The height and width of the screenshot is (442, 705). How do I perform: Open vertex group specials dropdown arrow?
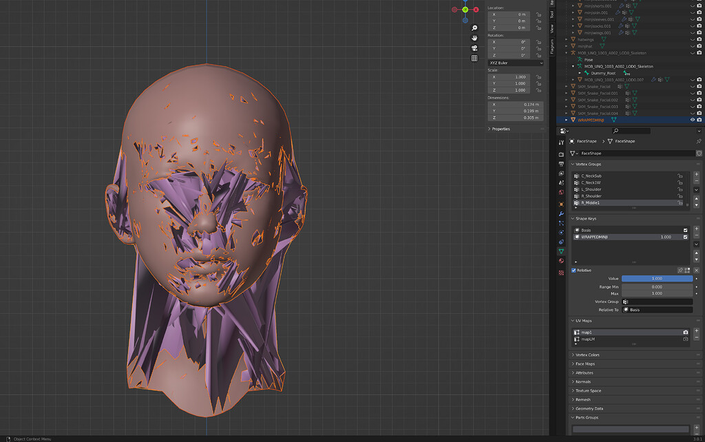point(697,190)
